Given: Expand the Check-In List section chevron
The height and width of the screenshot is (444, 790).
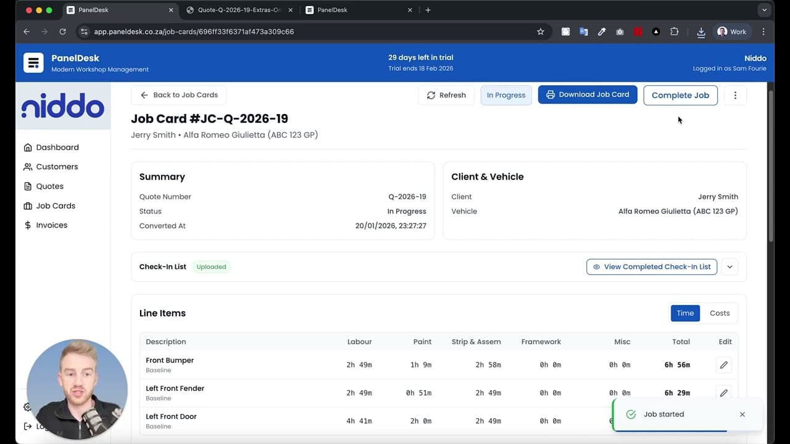Looking at the screenshot, I should coord(730,266).
